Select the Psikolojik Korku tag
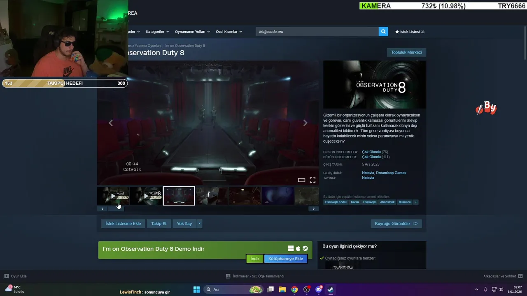 click(x=336, y=202)
